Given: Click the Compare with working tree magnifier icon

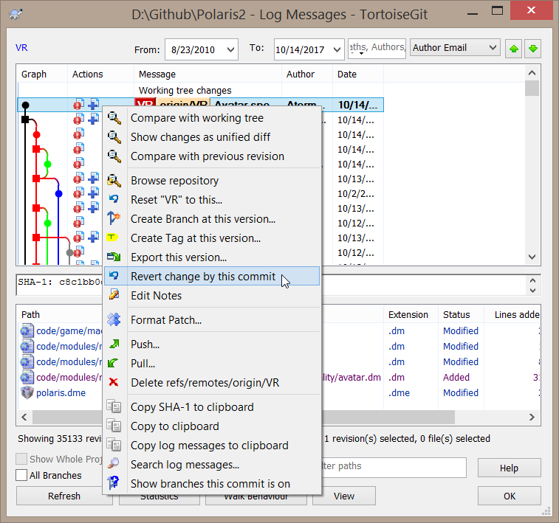Looking at the screenshot, I should [x=114, y=118].
